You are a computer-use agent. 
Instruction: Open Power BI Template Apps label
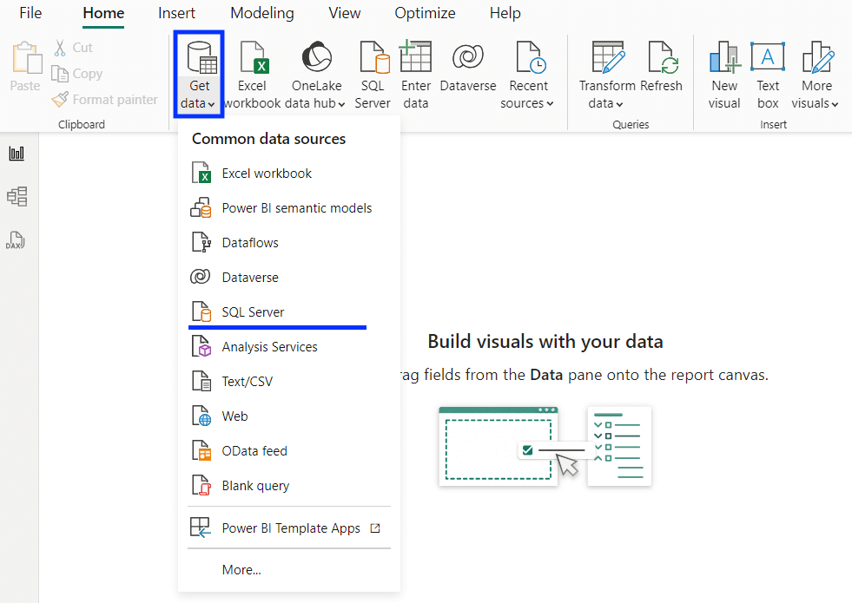[291, 528]
